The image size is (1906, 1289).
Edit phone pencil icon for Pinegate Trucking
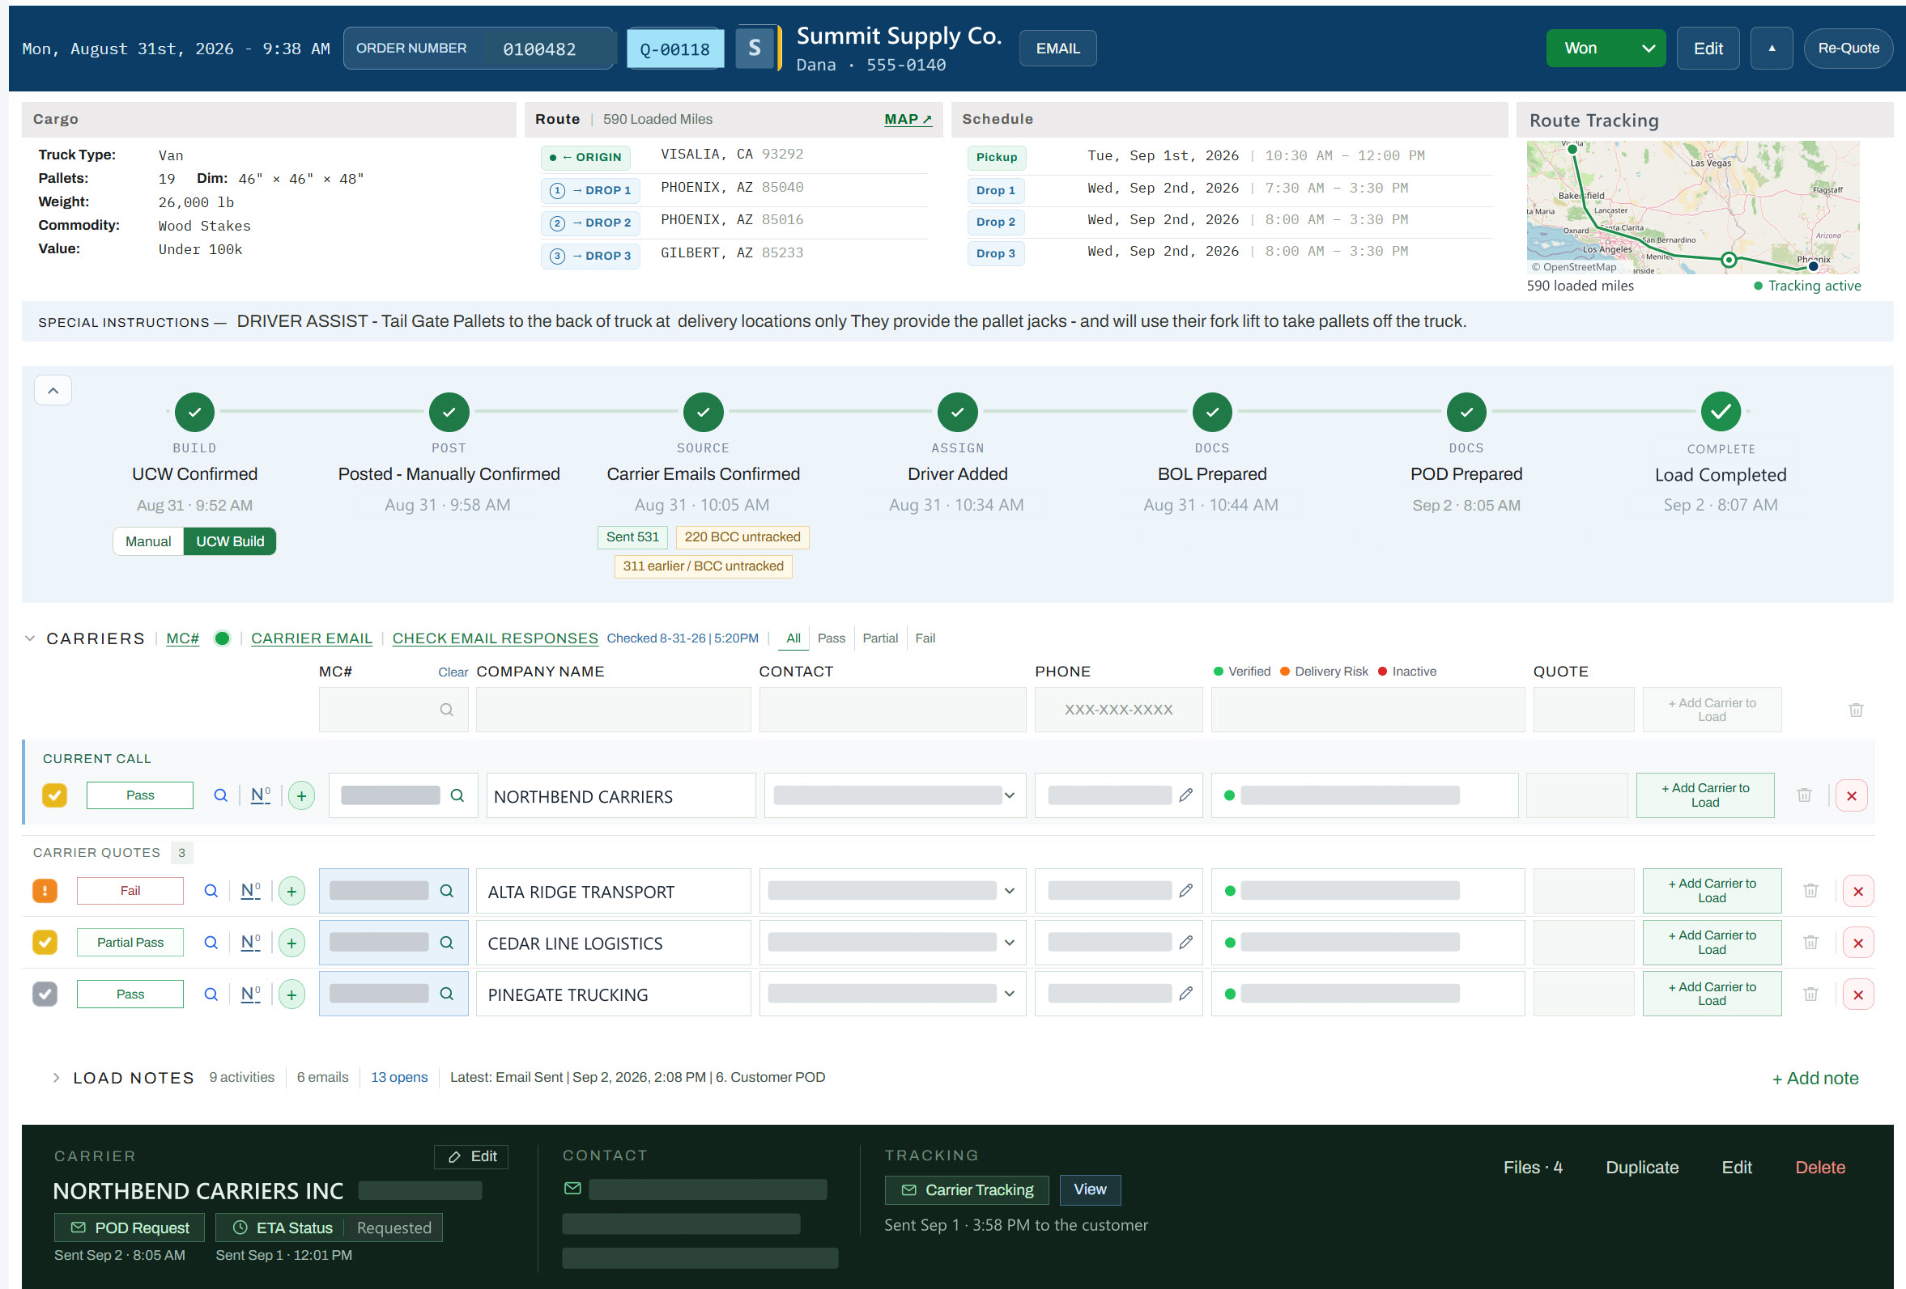(x=1185, y=994)
